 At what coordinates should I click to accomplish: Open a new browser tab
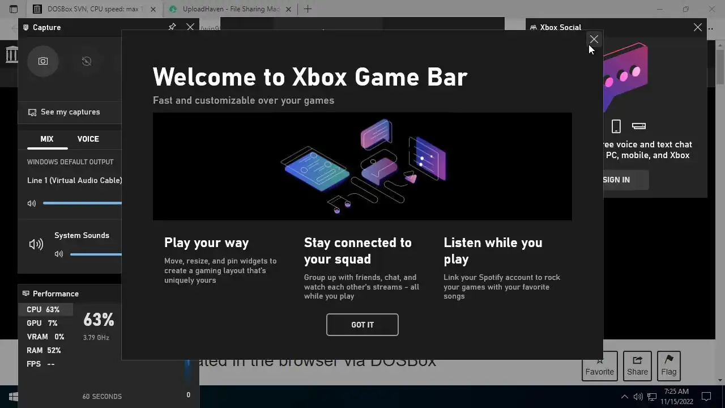coord(308,9)
